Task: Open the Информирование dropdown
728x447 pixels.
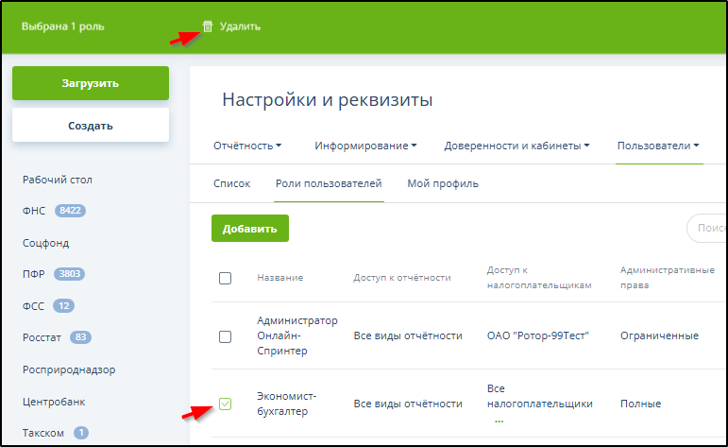Action: (x=366, y=146)
